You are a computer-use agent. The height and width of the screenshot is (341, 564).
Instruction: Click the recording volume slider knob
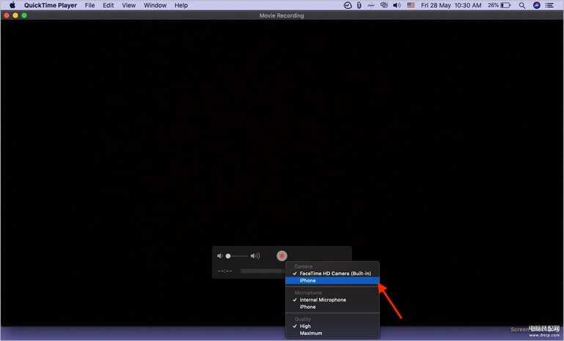tap(228, 256)
